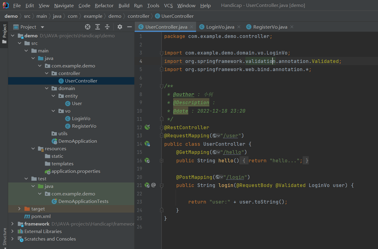The width and height of the screenshot is (378, 249).
Task: Click the Expand All icon in Project panel
Action: [98, 27]
